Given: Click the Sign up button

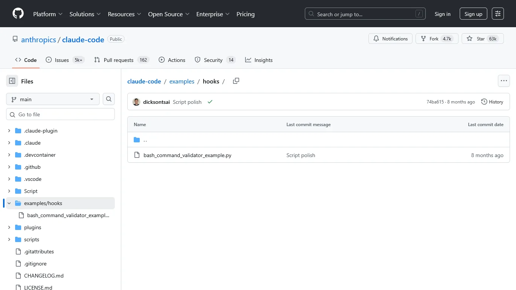Looking at the screenshot, I should 473,14.
